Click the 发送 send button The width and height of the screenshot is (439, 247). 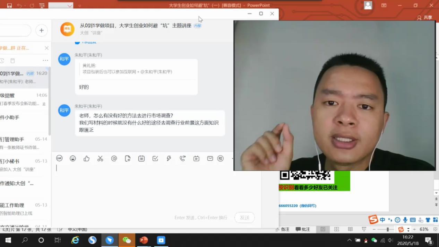tap(244, 218)
